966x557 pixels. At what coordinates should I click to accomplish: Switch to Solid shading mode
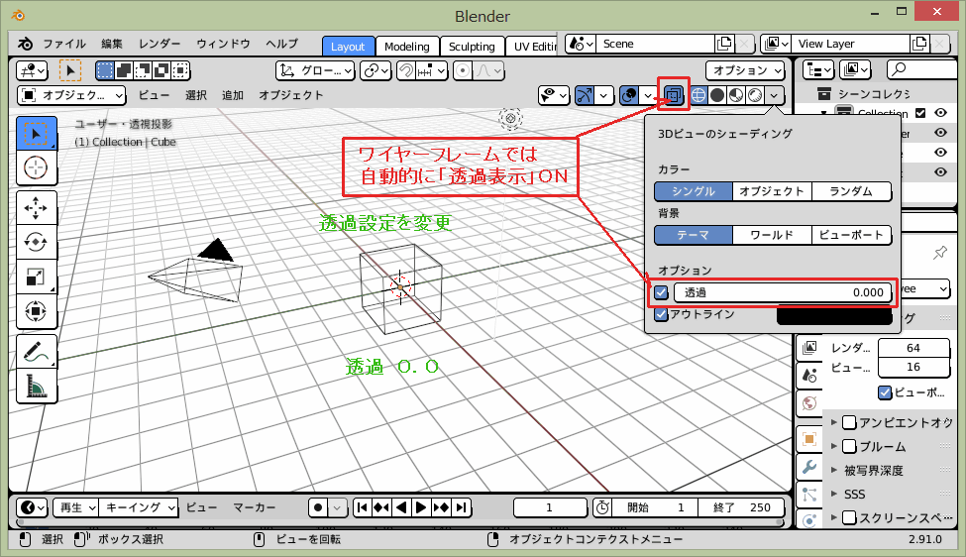tap(717, 95)
